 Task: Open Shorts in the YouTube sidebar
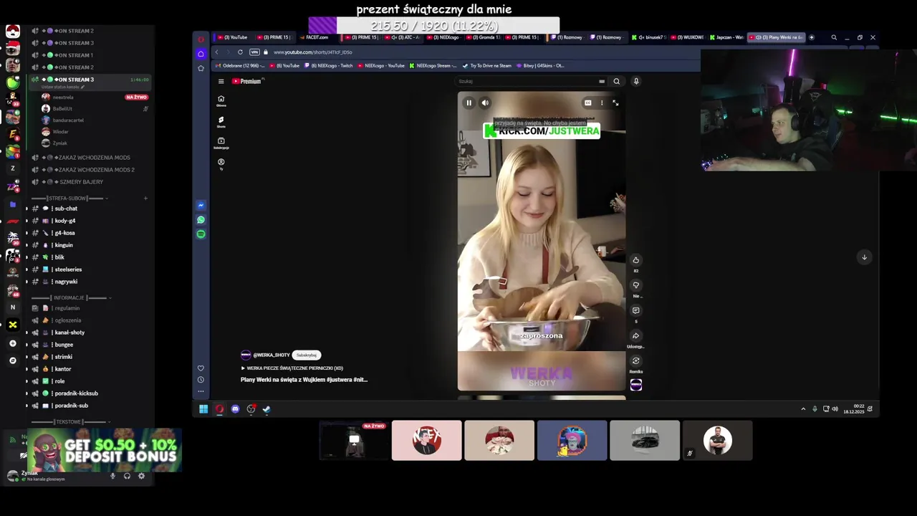pos(221,122)
